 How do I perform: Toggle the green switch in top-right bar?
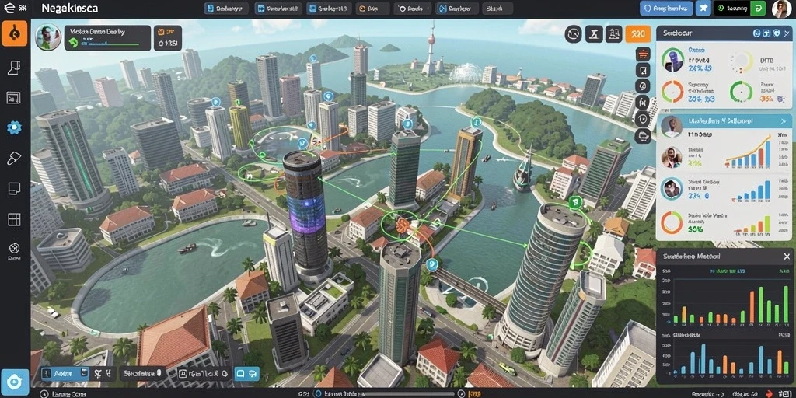757,8
